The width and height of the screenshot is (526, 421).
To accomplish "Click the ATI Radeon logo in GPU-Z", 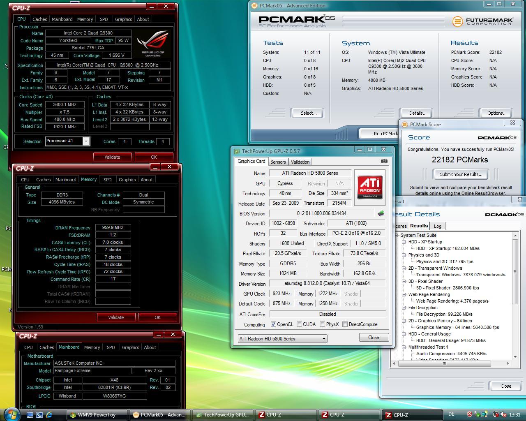I will point(370,187).
